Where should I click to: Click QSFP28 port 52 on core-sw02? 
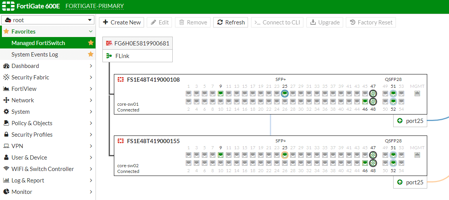tap(394, 163)
